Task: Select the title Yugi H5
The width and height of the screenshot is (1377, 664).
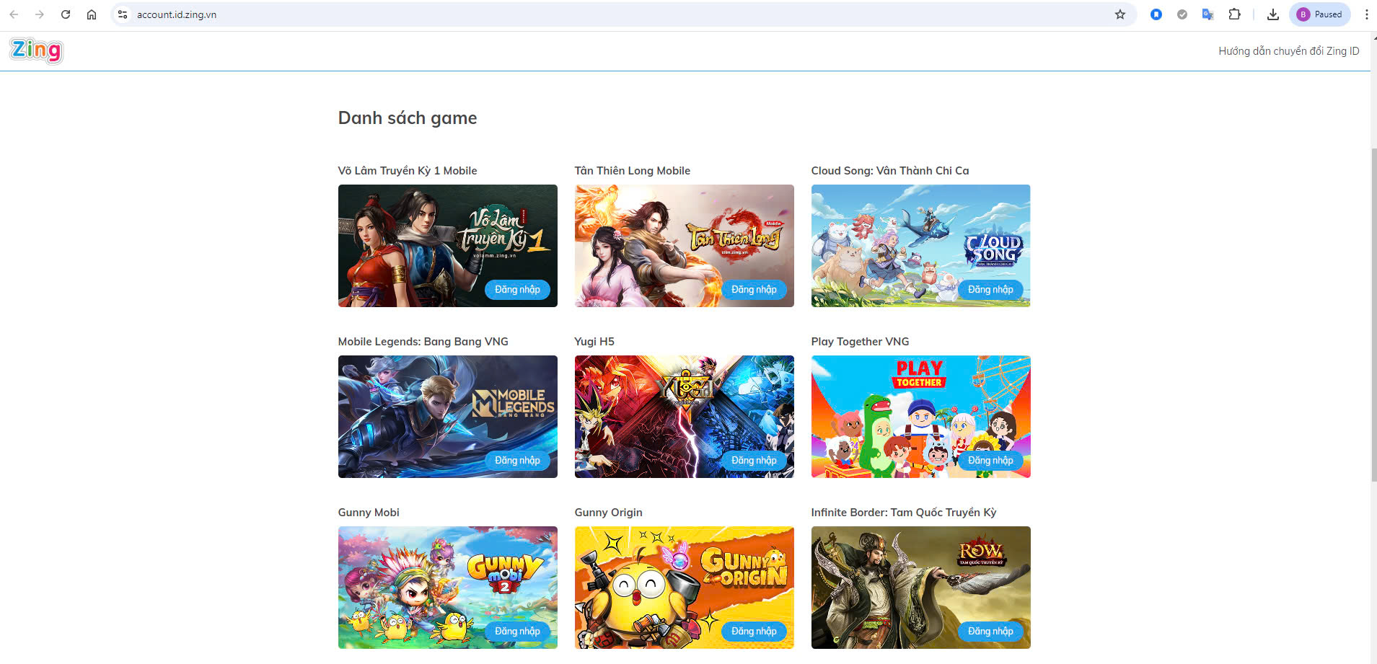Action: tap(594, 342)
